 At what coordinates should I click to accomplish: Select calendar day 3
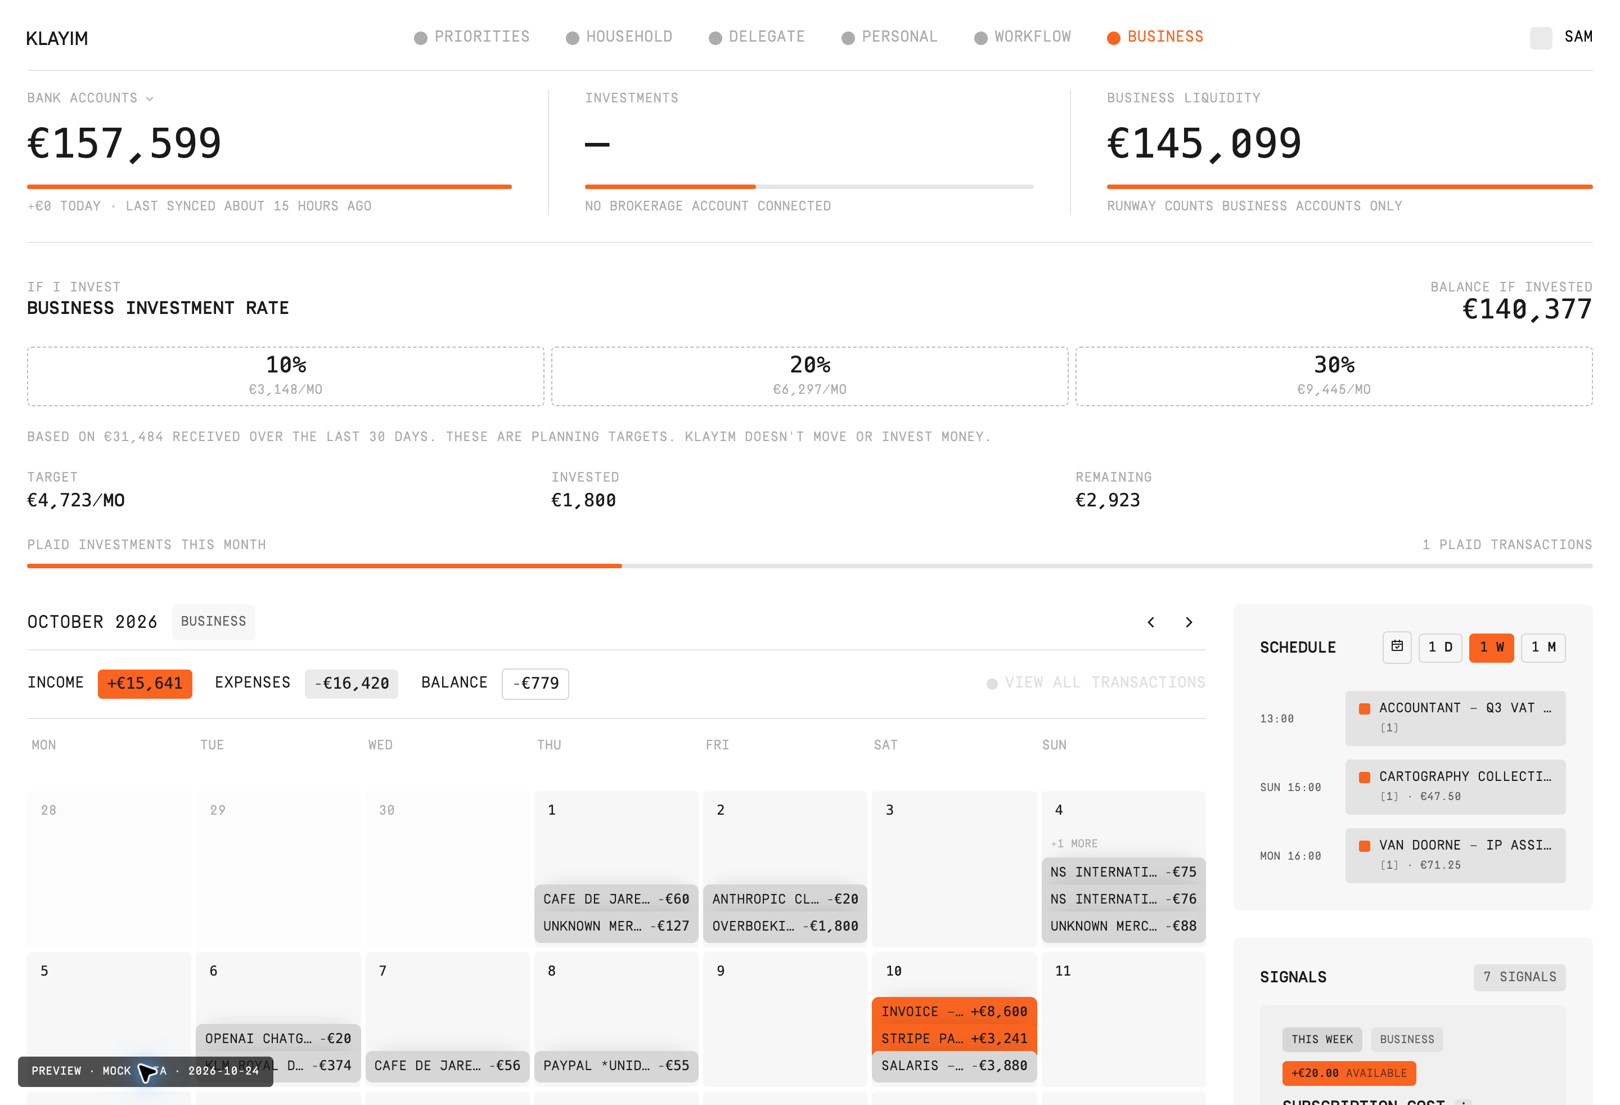point(953,868)
